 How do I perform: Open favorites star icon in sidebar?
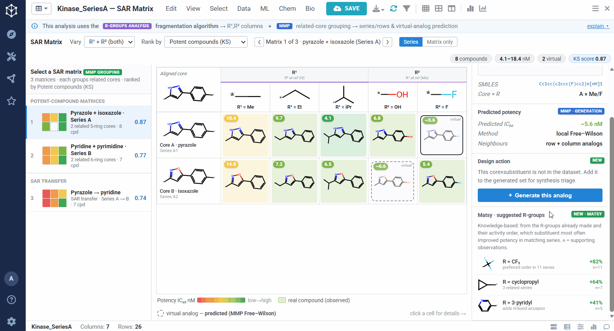(x=12, y=101)
